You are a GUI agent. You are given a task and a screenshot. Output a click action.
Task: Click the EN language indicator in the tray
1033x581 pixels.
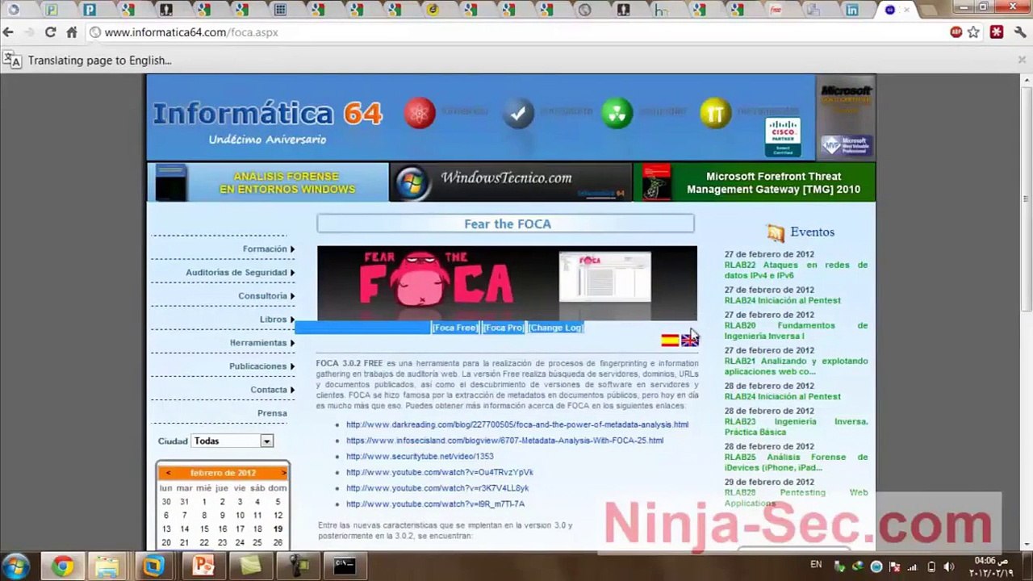816,565
